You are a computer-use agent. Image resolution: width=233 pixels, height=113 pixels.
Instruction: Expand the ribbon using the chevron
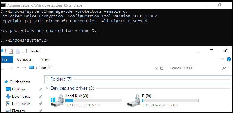click(222, 59)
